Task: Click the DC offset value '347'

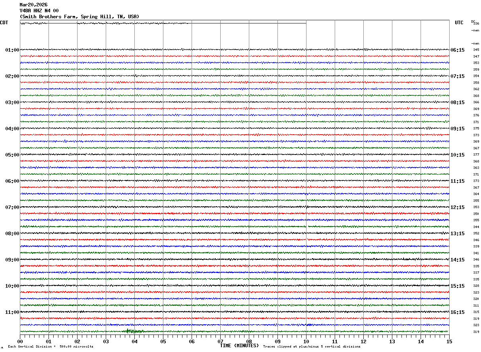Action: [x=476, y=56]
